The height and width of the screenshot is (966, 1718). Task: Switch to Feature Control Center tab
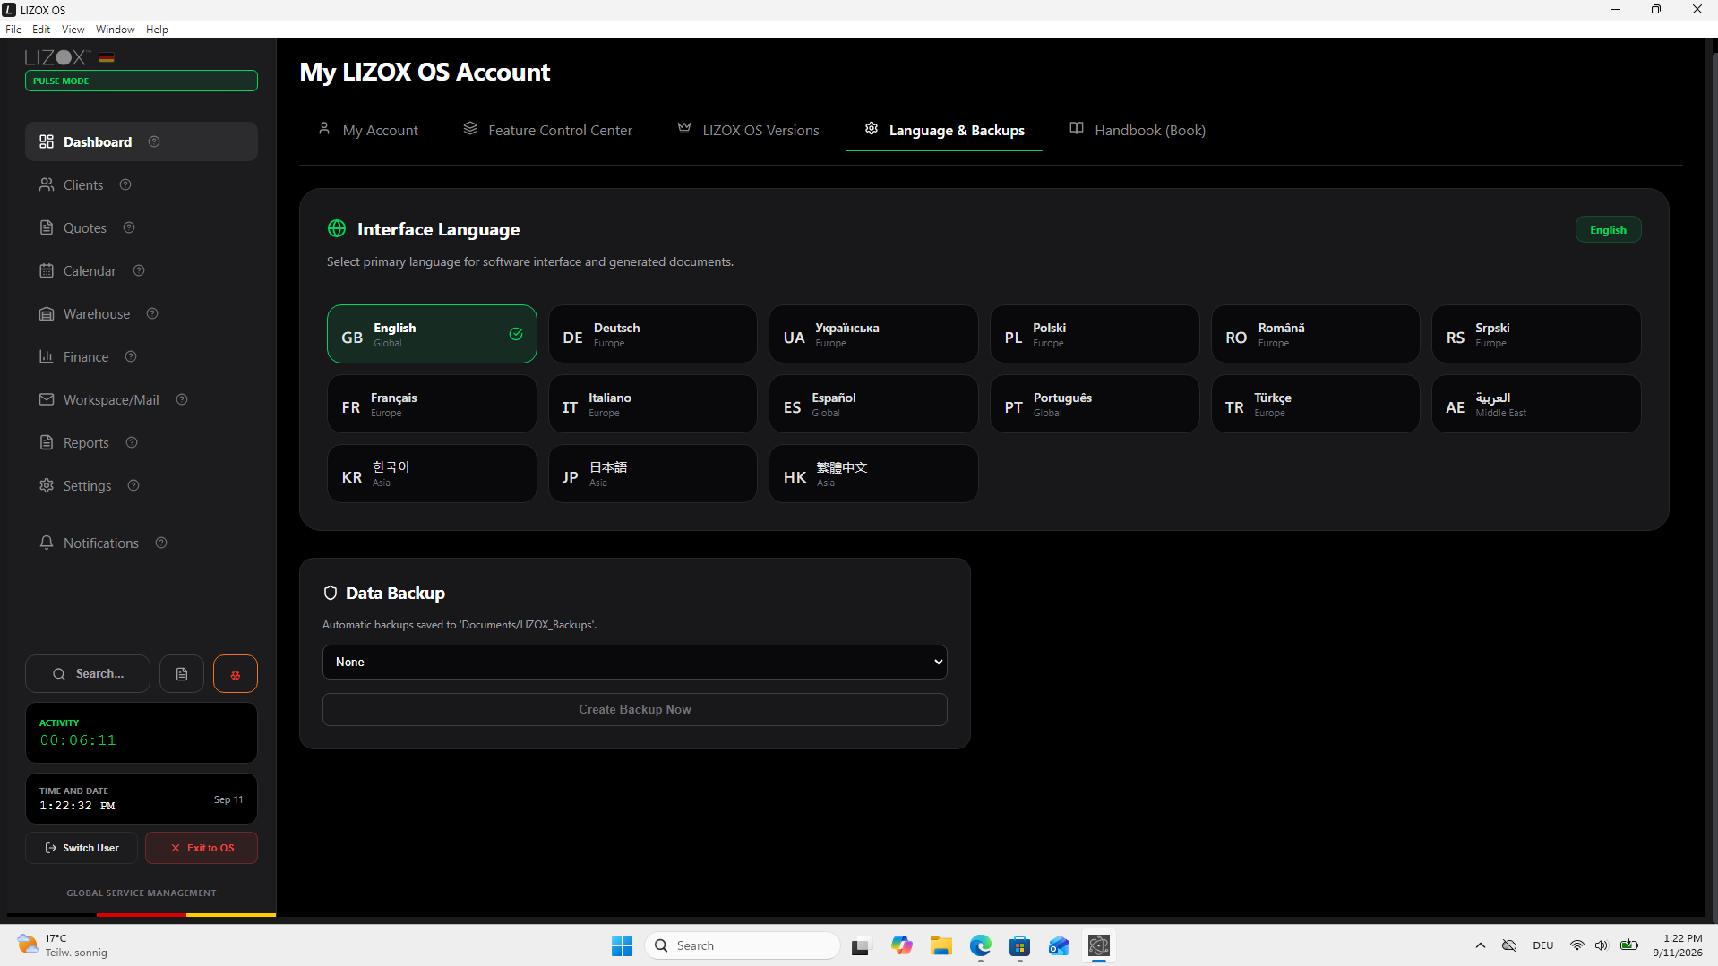(x=547, y=130)
